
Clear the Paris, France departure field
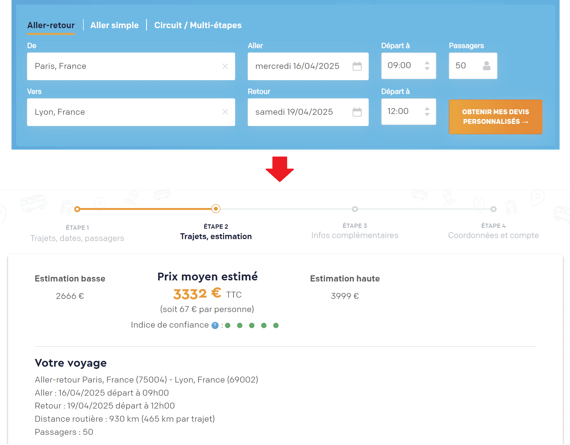click(225, 66)
